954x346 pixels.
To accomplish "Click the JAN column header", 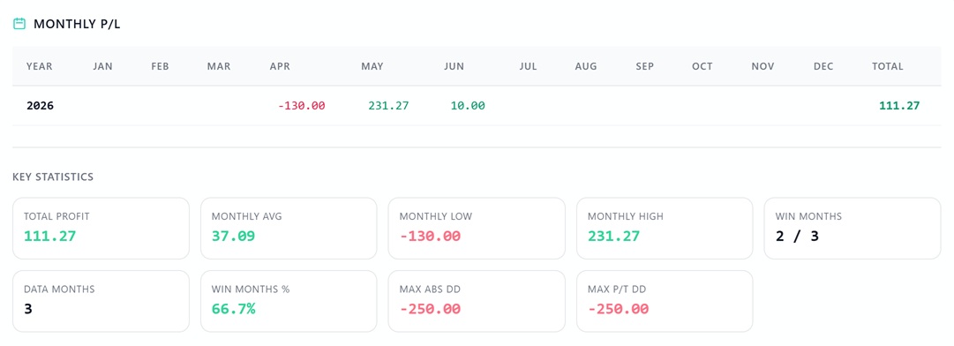I will coord(103,66).
